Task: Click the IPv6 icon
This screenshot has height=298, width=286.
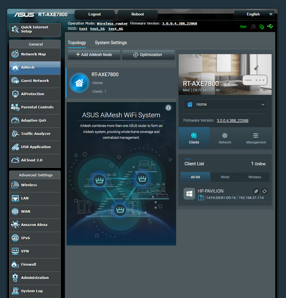Action: 15,238
